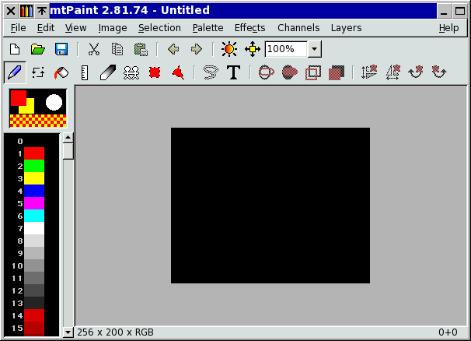Select the Clone tool
471x341 pixels.
pos(131,72)
